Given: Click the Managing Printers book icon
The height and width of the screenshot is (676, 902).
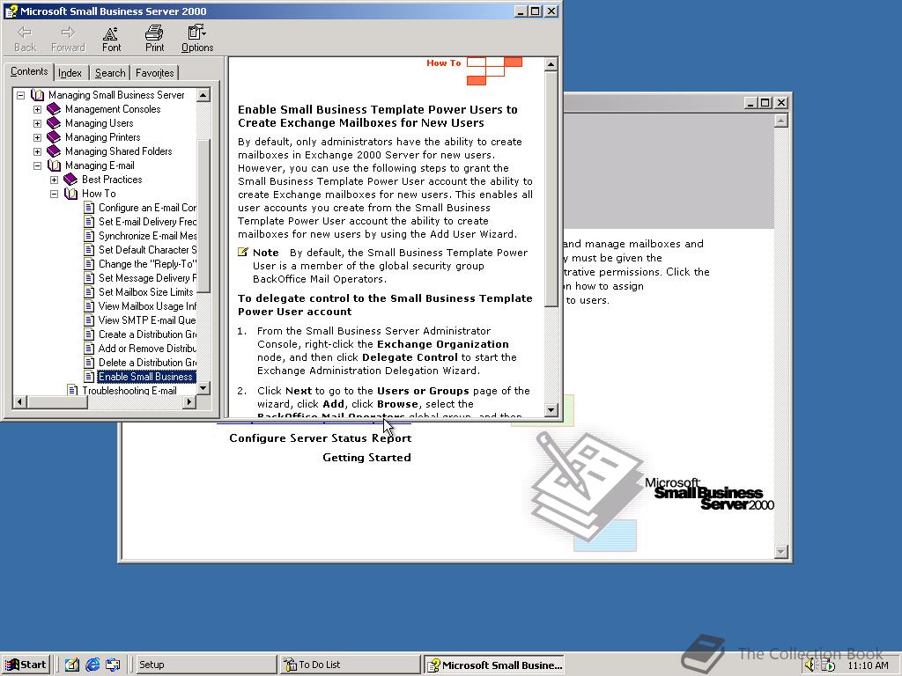Looking at the screenshot, I should [x=54, y=136].
